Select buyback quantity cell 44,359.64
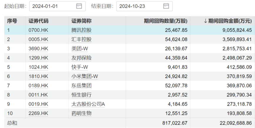The width and height of the screenshot is (255, 128). click(x=176, y=58)
